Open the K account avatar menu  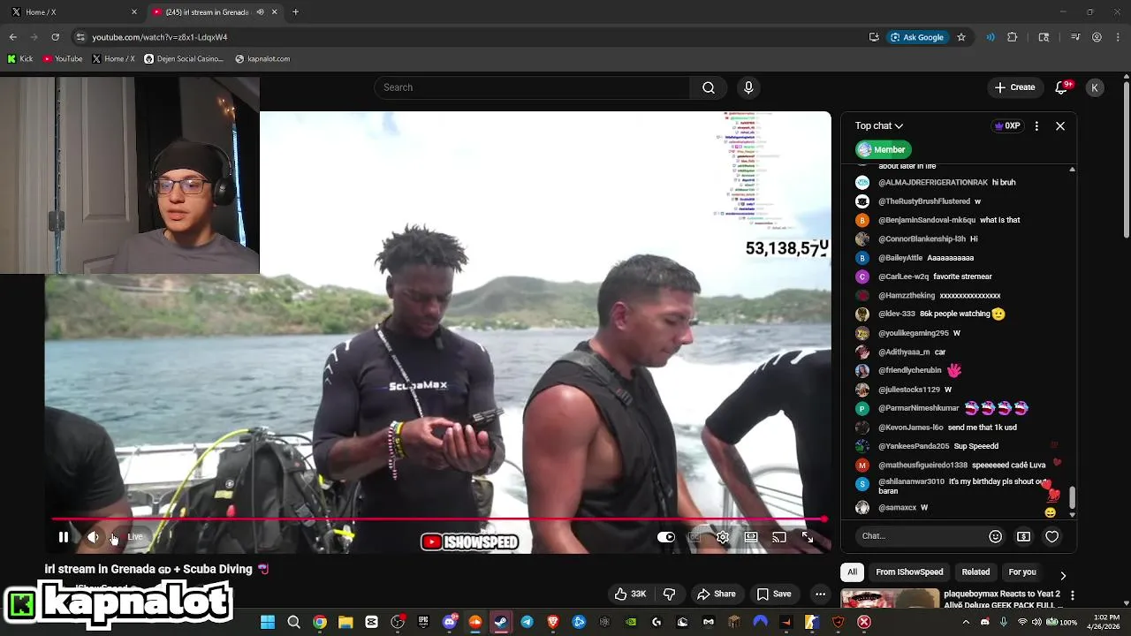coord(1095,87)
